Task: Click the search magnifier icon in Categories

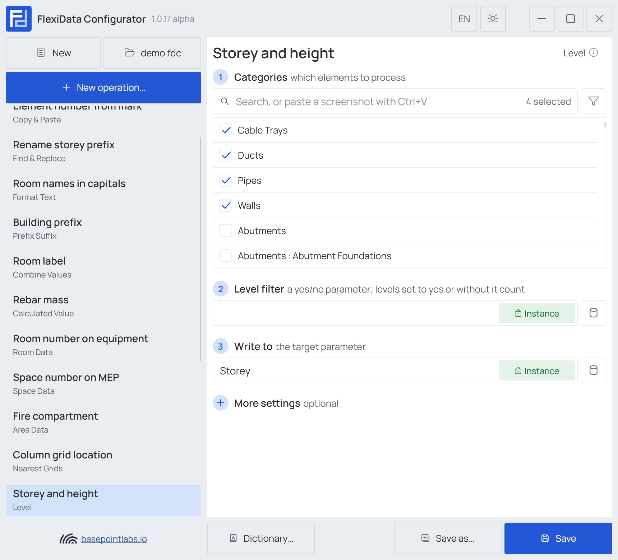Action: (225, 101)
